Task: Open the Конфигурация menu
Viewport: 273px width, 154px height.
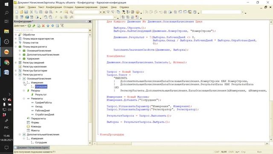Action: tap(54, 7)
